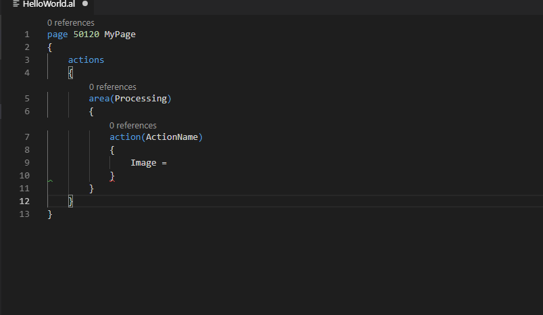Click the opening brace on line 6
Image resolution: width=543 pixels, height=315 pixels.
click(x=91, y=112)
